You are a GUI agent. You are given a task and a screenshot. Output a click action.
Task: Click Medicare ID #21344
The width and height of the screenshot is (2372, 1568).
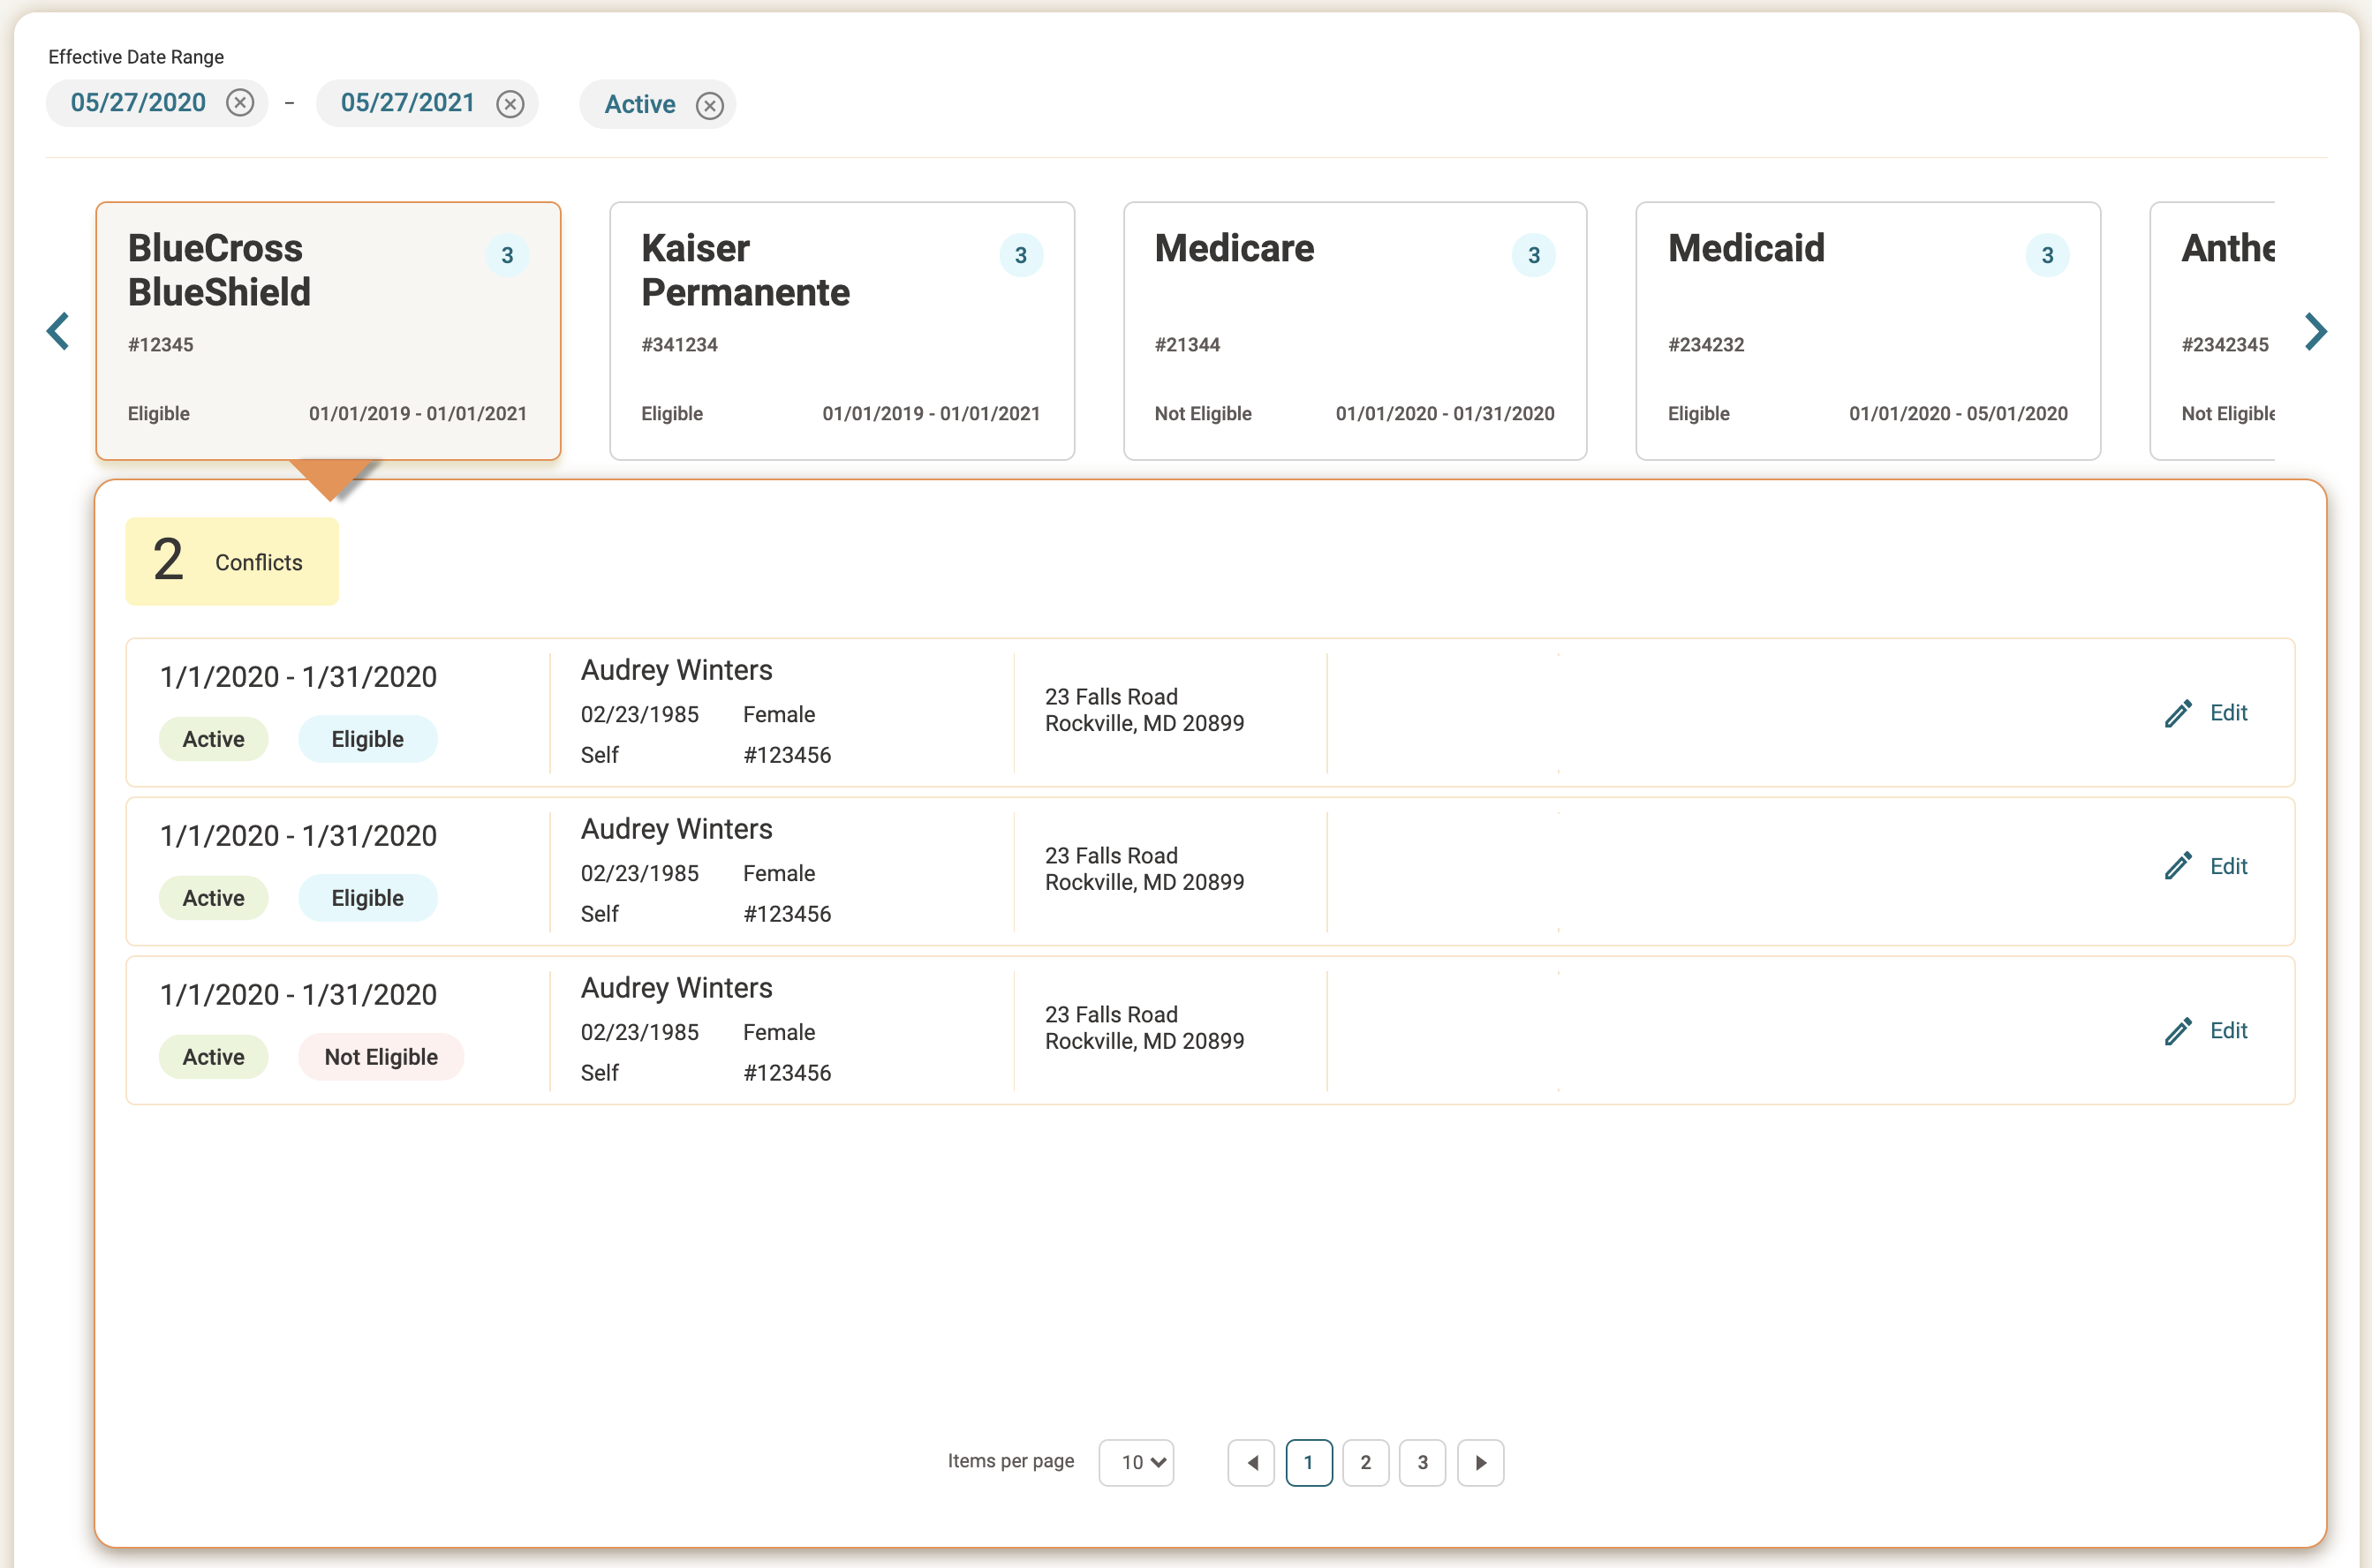1187,345
